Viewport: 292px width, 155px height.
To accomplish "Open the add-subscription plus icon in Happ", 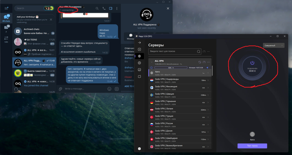I will (139, 49).
